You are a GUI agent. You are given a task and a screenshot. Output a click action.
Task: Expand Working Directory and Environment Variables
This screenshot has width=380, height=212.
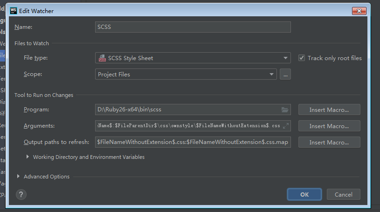click(28, 157)
